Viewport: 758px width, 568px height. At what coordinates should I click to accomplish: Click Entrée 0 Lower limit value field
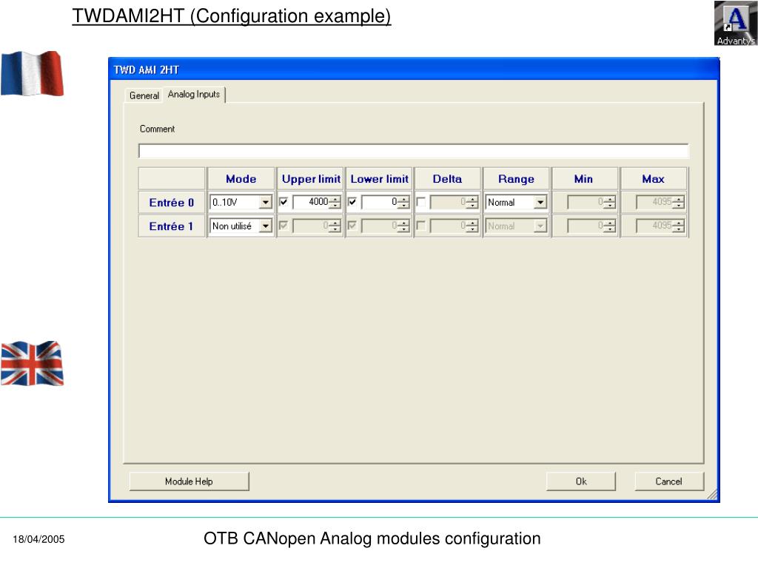pos(380,202)
